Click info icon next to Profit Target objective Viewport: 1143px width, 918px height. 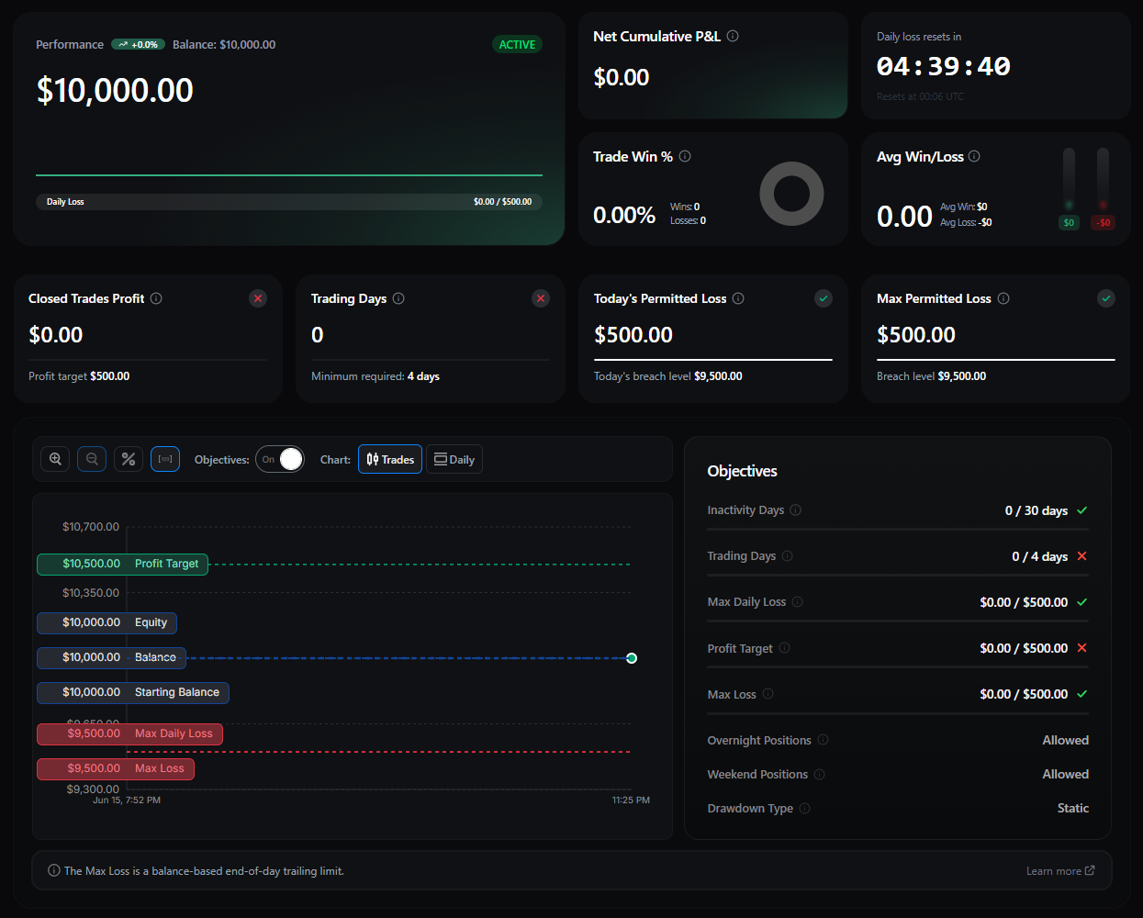785,647
